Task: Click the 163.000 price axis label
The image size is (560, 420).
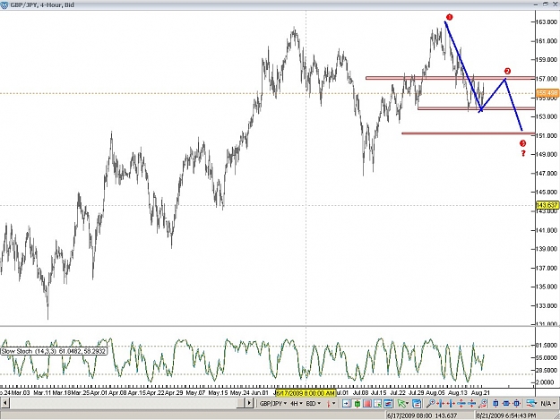Action: tap(546, 22)
